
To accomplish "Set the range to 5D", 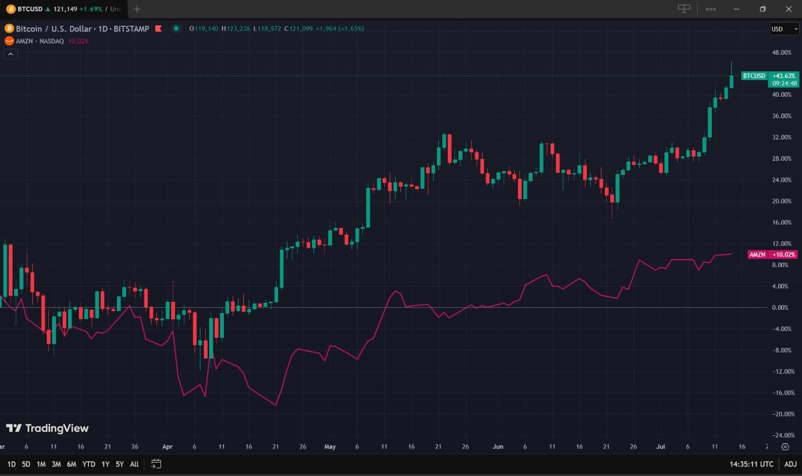I will [x=26, y=464].
